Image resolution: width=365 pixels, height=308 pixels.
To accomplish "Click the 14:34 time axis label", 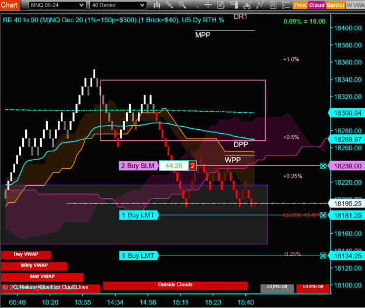I will point(115,302).
